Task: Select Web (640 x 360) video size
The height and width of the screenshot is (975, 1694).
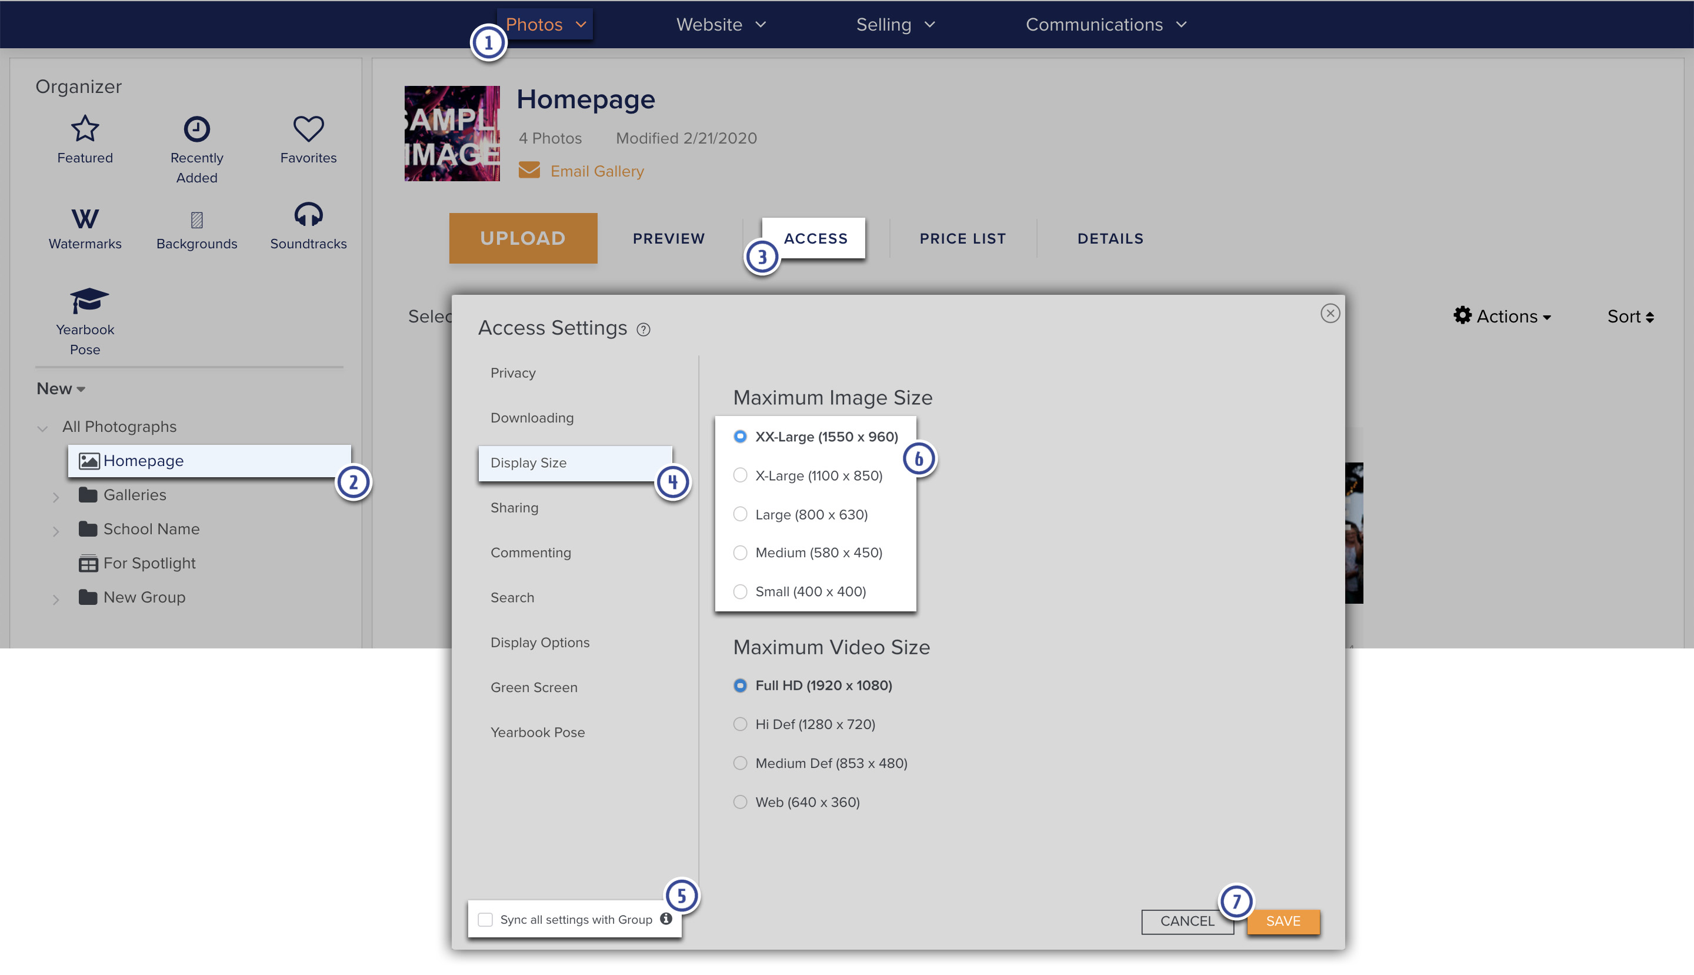Action: (739, 801)
